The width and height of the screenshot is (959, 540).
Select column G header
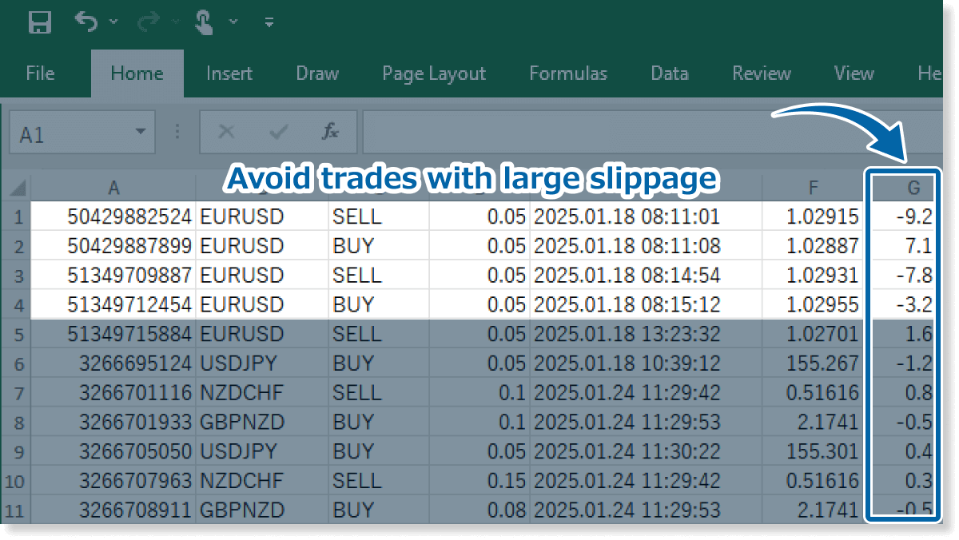click(x=913, y=189)
